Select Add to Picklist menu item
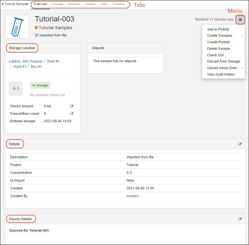Image resolution: width=249 pixels, height=245 pixels. pos(218,29)
